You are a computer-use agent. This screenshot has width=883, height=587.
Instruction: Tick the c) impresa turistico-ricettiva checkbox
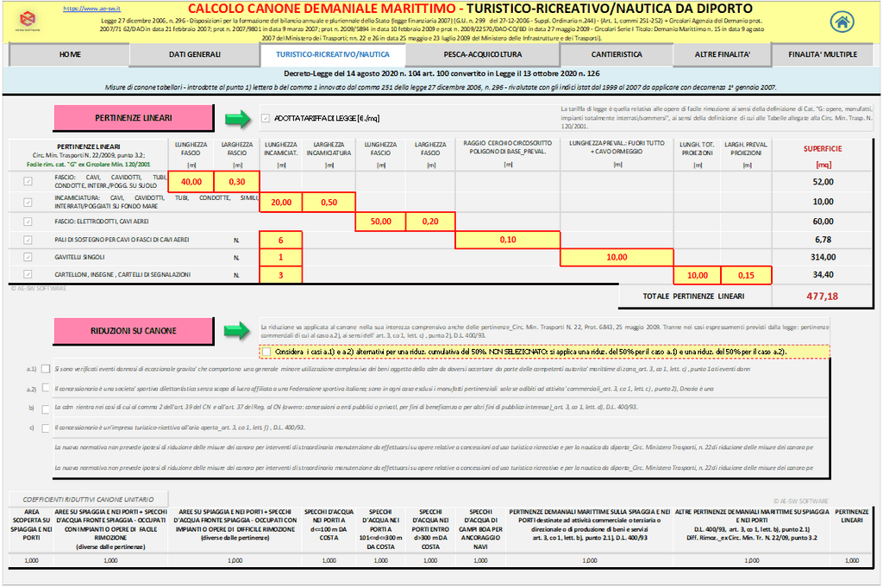click(x=45, y=427)
